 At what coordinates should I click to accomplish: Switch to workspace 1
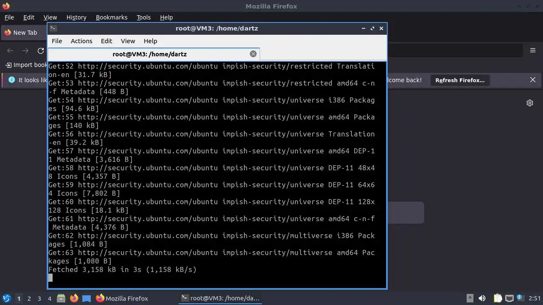tap(19, 298)
